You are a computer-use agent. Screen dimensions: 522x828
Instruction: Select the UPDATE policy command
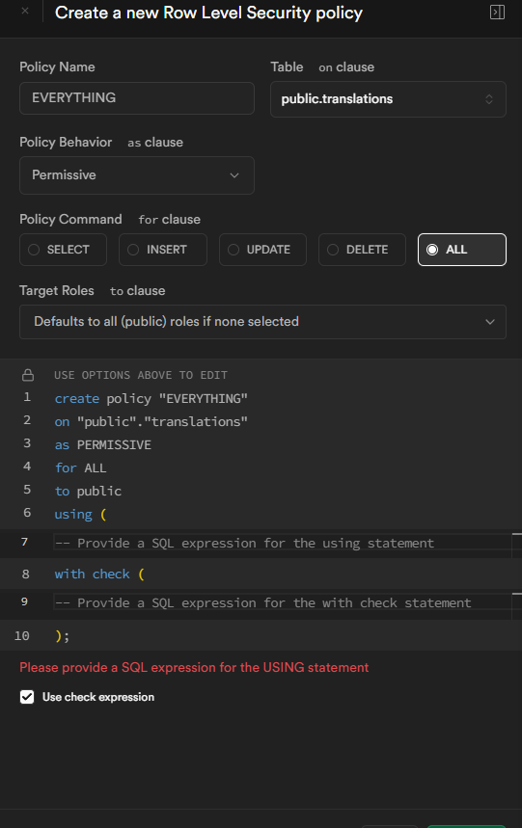(x=262, y=250)
